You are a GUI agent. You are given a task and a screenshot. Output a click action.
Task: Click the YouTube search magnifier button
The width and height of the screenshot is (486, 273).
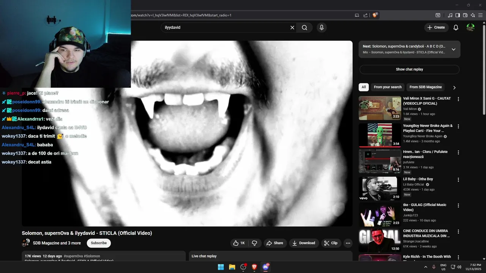(305, 28)
